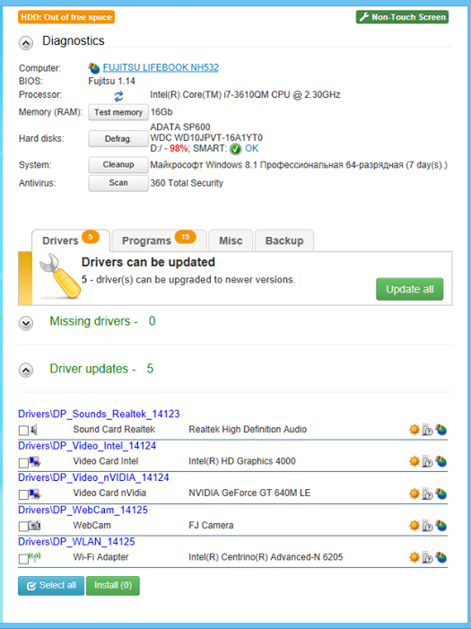Click the Test memory button
The height and width of the screenshot is (629, 471).
[118, 112]
